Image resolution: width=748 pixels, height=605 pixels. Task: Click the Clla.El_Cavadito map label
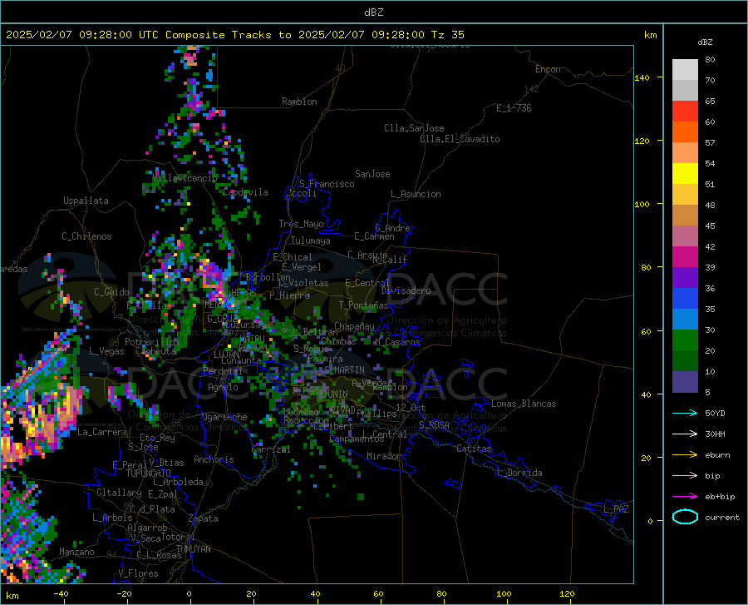[460, 139]
